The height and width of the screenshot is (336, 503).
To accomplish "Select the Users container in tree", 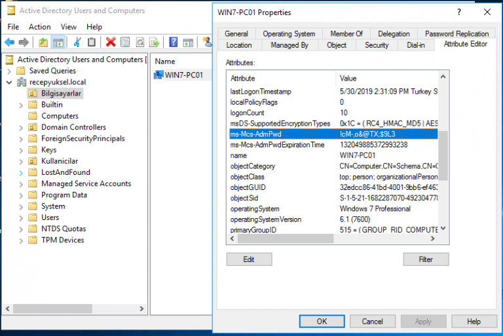I will click(50, 217).
